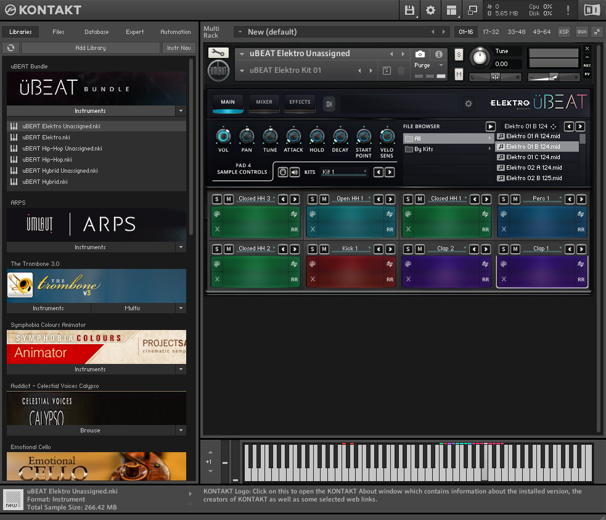This screenshot has height=520, width=606.
Task: Click the palette icon on Closed HH 3 pad
Action: (x=217, y=214)
